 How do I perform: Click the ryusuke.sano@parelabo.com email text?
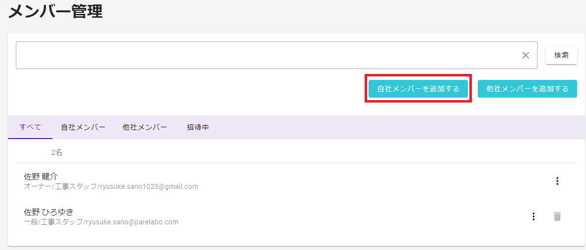pos(132,222)
